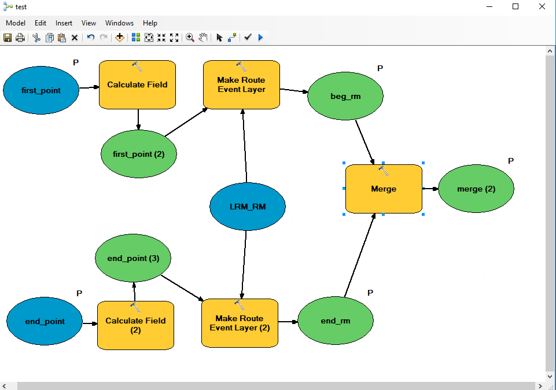The width and height of the screenshot is (556, 390).
Task: Apply Auto Layout to the diagram
Action: (x=136, y=37)
